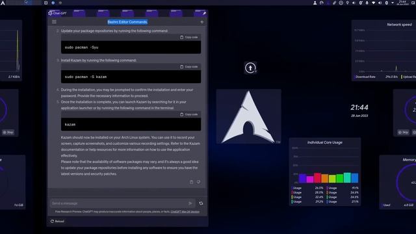
Task: Open the Bluetooth tray icon
Action: tap(387, 3)
